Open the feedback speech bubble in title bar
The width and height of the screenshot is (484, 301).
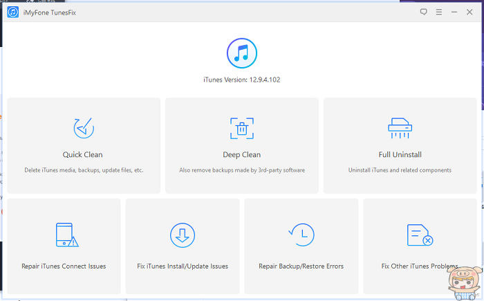pyautogui.click(x=424, y=12)
